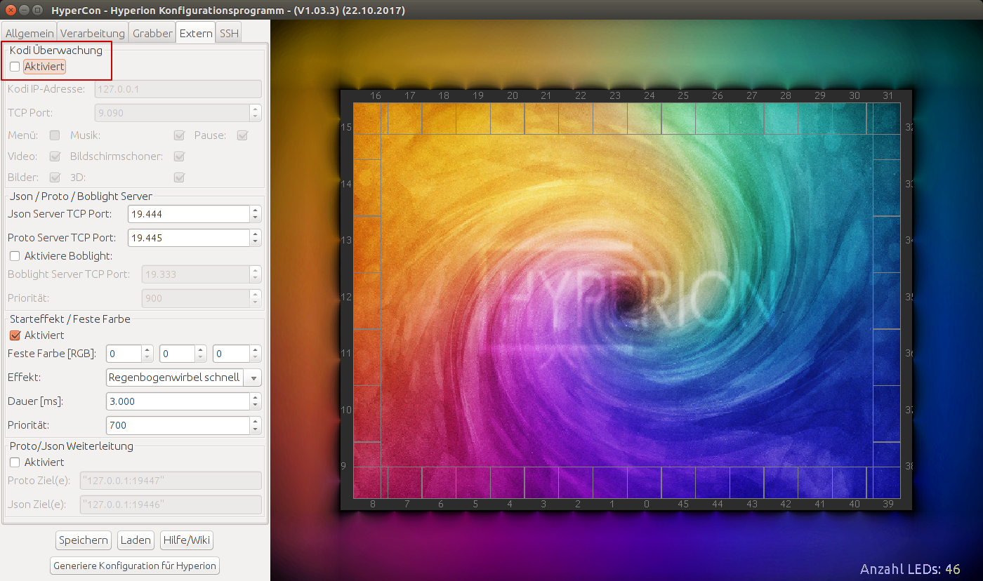The height and width of the screenshot is (581, 983).
Task: Click the Json Ziel(e) field
Action: (171, 505)
